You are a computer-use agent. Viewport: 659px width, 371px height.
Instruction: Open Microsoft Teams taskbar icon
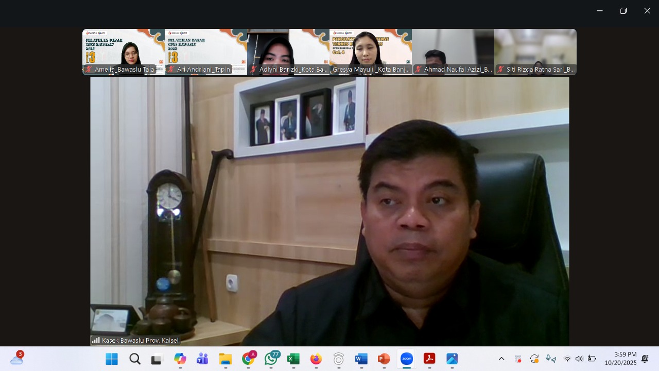202,359
